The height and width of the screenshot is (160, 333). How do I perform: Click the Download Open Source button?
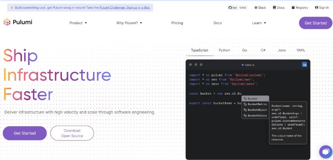click(x=72, y=133)
